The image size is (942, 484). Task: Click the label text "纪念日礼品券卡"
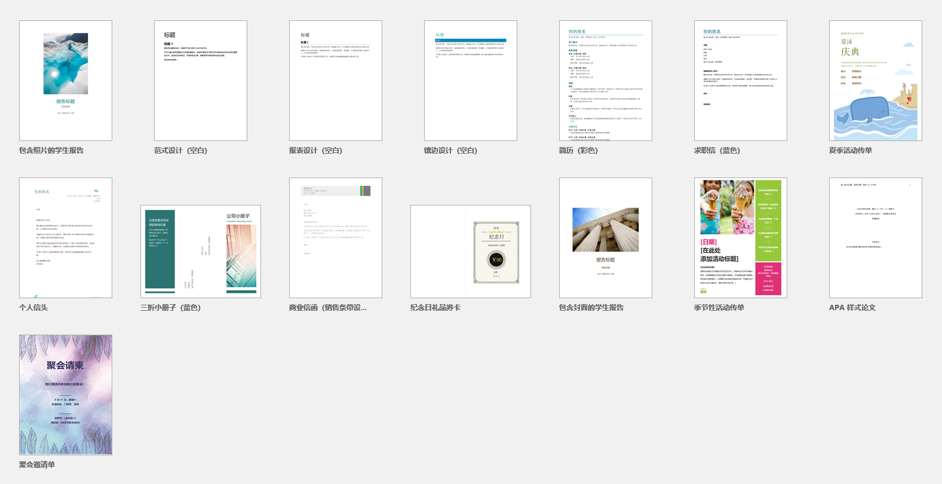435,308
